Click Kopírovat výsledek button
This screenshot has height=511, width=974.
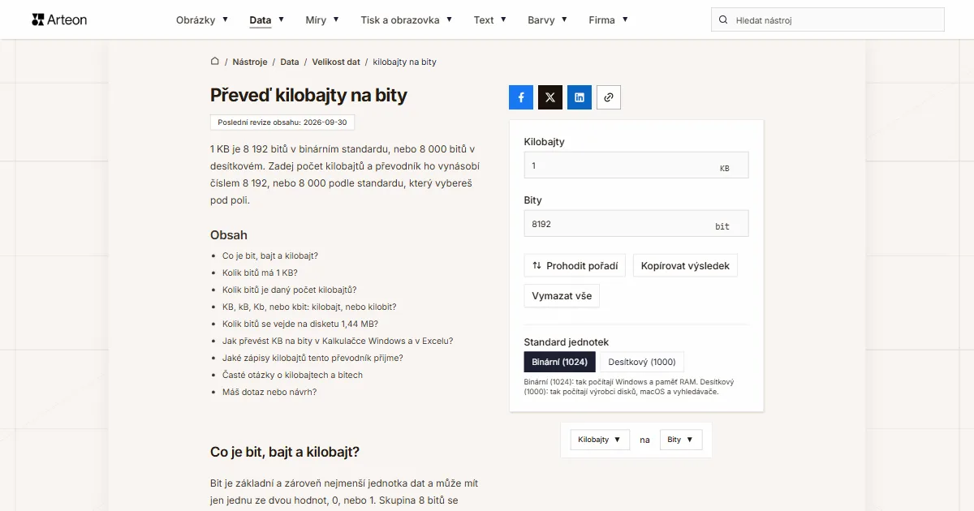click(685, 265)
